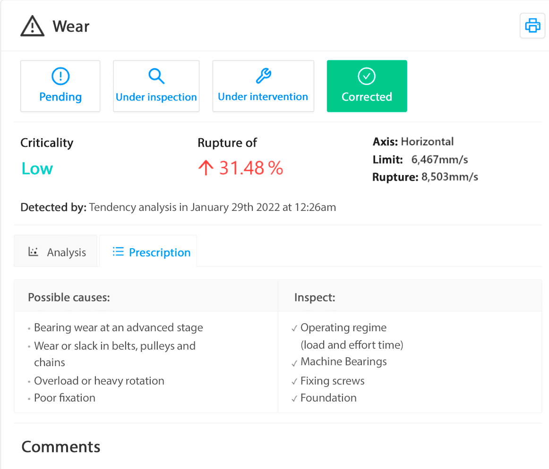
Task: Click the Comments heading
Action: click(x=61, y=447)
